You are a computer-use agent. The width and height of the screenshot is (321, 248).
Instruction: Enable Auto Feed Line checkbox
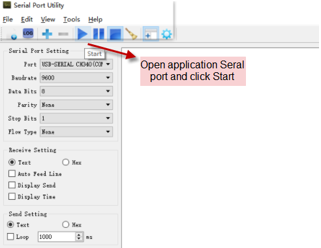coord(12,174)
